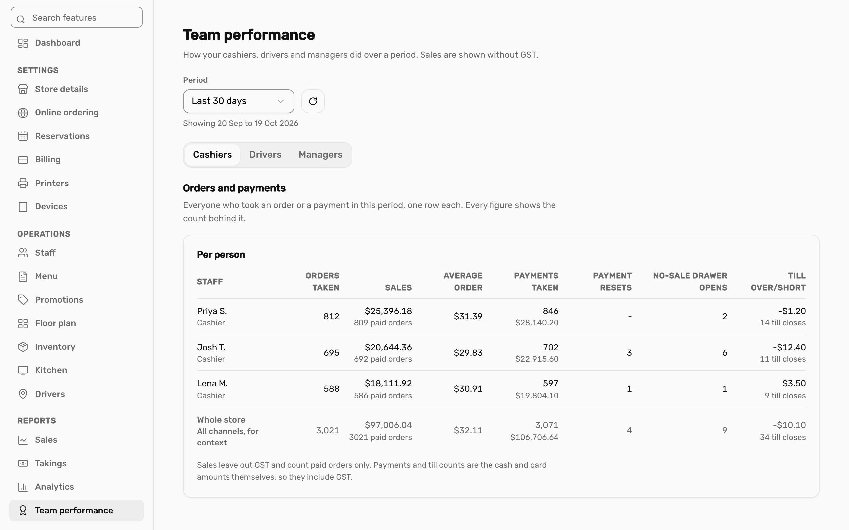Click the Sales chart icon
The image size is (849, 530).
(23, 440)
